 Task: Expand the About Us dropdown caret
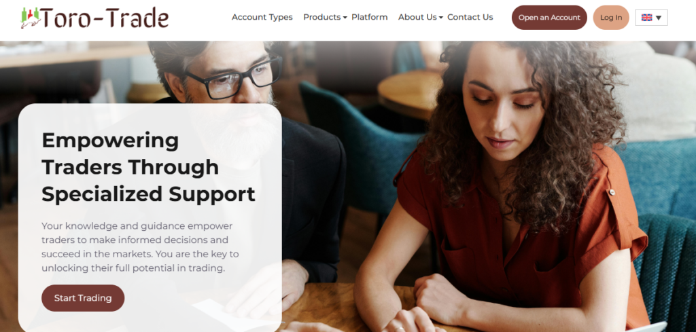point(440,18)
